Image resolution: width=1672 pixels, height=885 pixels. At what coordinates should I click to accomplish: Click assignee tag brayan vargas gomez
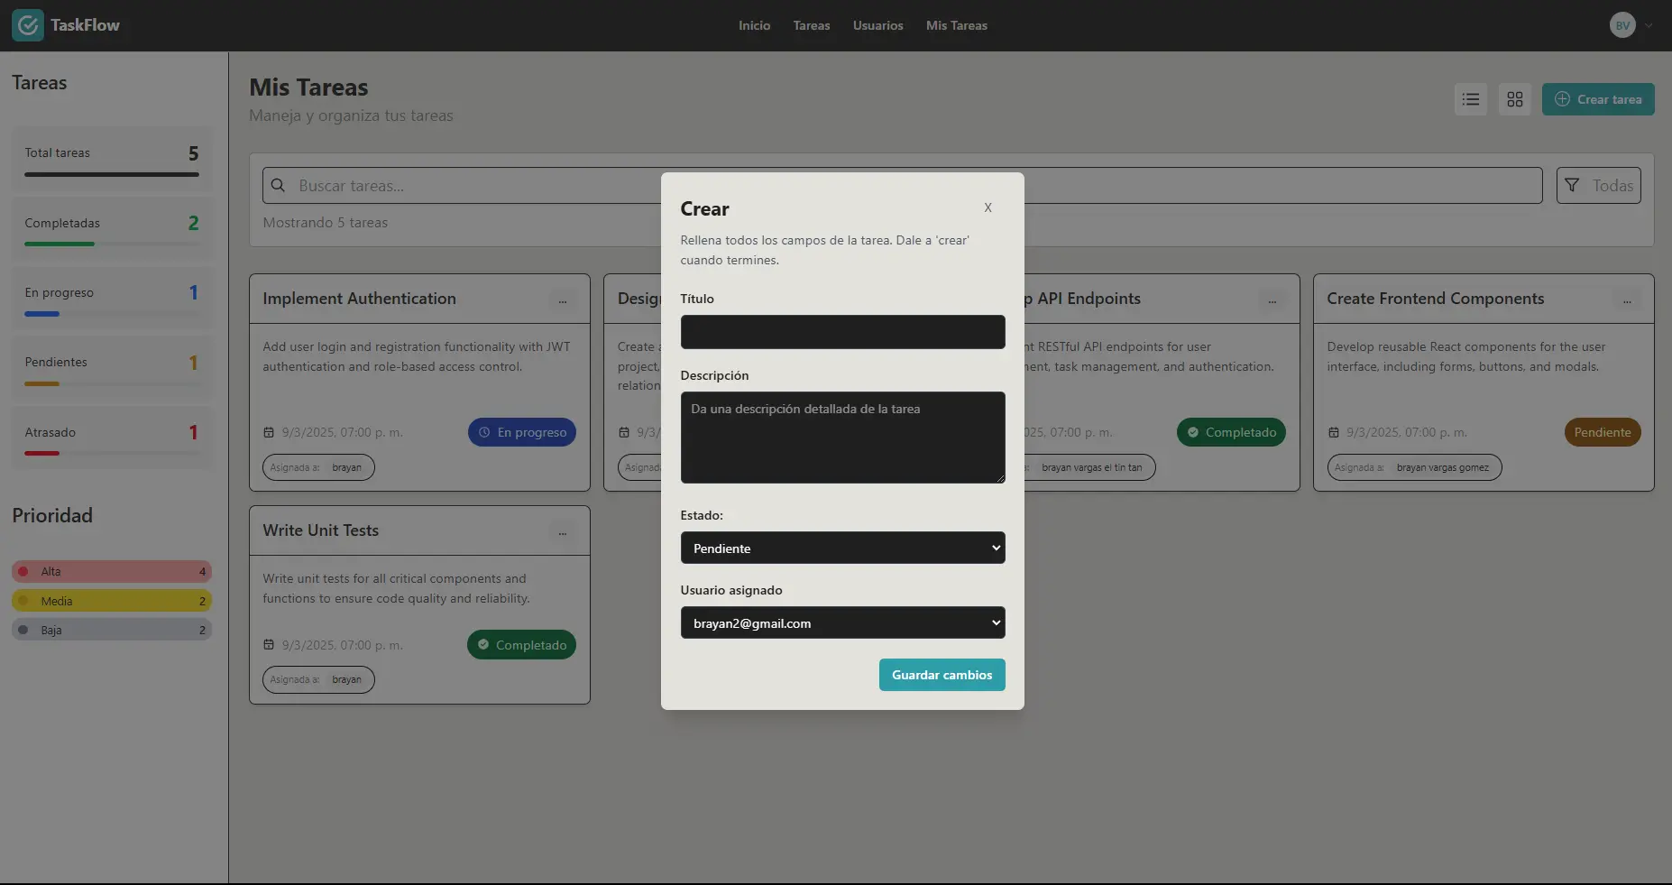(x=1414, y=467)
